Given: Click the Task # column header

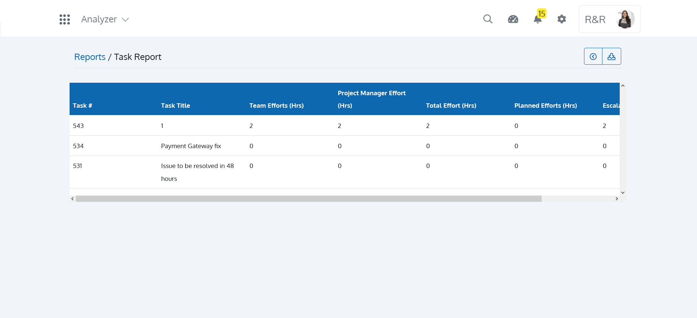Looking at the screenshot, I should (x=82, y=106).
